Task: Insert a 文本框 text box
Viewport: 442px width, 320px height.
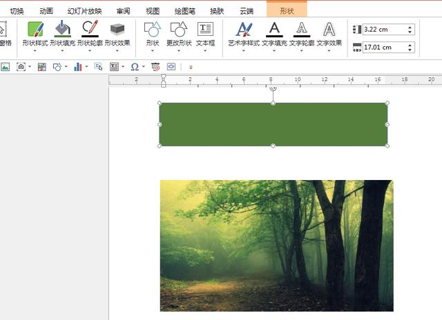Action: (205, 29)
